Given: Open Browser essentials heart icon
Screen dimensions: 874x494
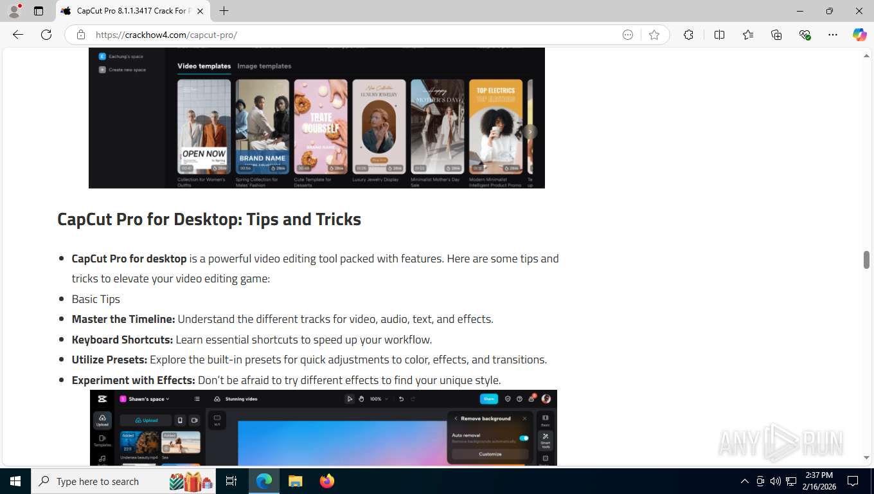Looking at the screenshot, I should [x=805, y=35].
